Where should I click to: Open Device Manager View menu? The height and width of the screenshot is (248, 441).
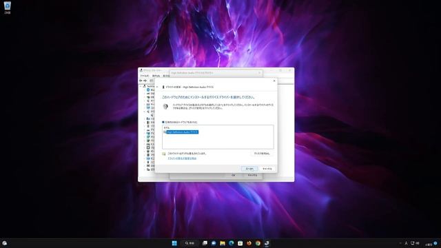[x=166, y=76]
